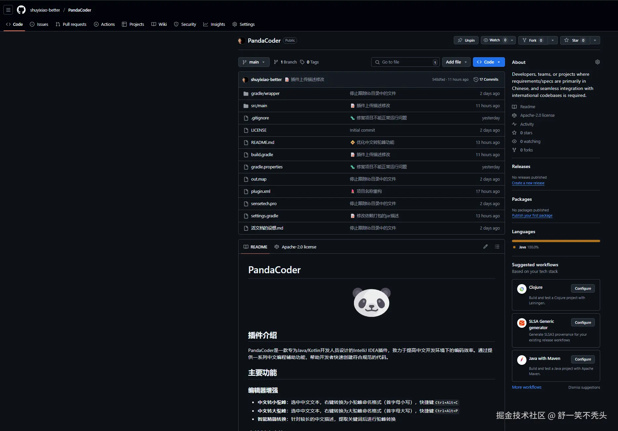Click the edit README pencil icon
This screenshot has height=431, width=618.
coord(485,247)
